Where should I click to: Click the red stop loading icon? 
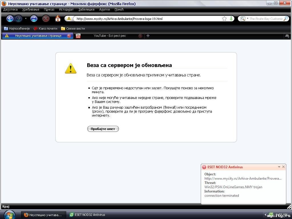[46, 19]
